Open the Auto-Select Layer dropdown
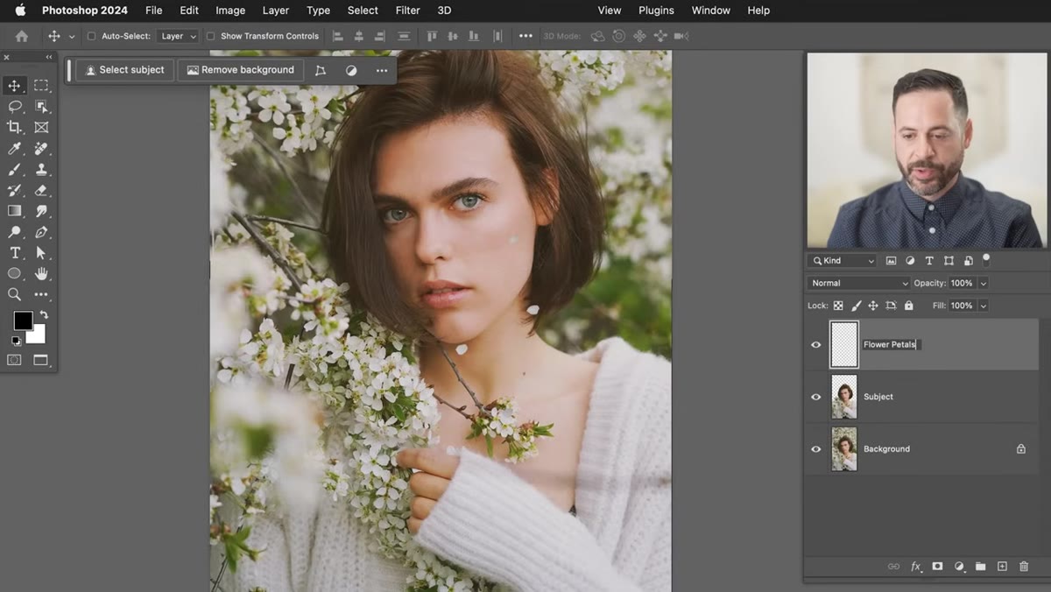Viewport: 1051px width, 592px height. click(x=179, y=36)
